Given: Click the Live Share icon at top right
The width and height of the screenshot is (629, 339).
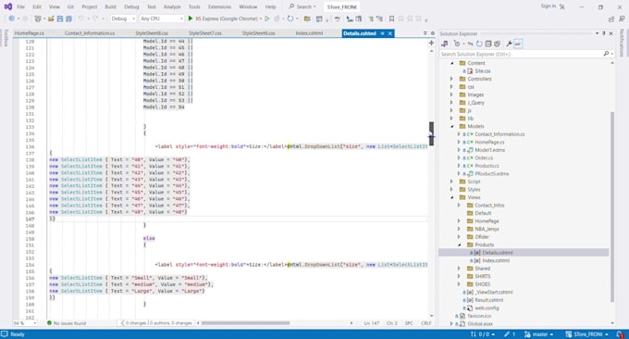Looking at the screenshot, I should coord(610,19).
